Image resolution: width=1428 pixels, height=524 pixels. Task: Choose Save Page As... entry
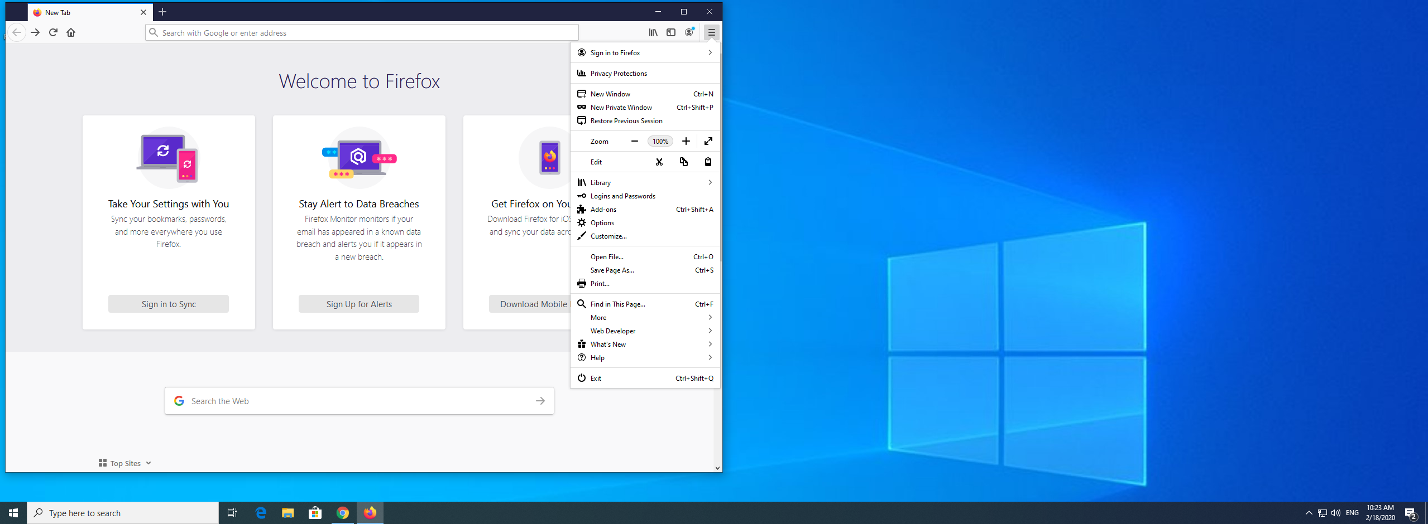click(x=645, y=270)
